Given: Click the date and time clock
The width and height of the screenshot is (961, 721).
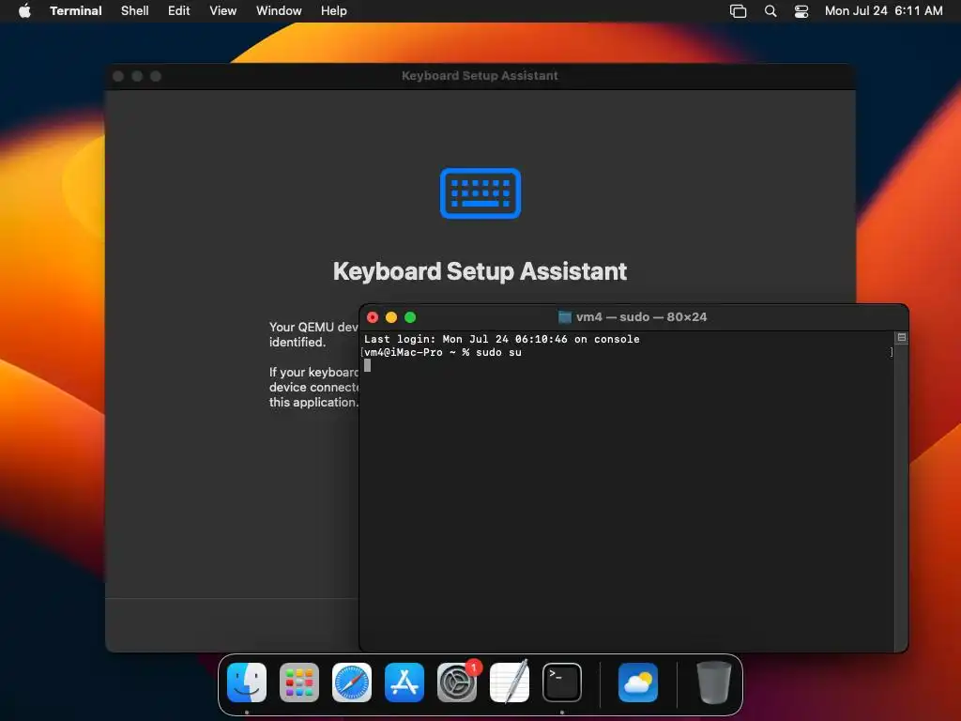Looking at the screenshot, I should pyautogui.click(x=883, y=10).
